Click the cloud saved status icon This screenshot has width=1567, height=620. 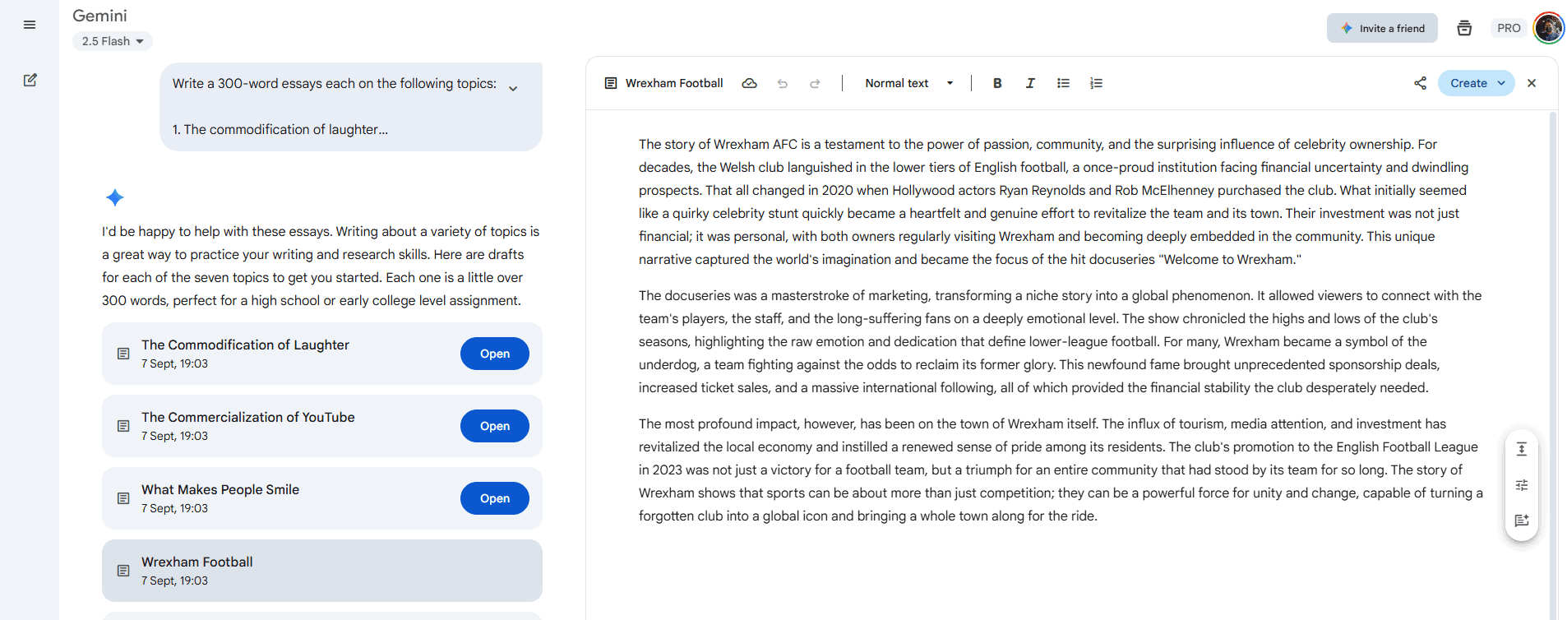coord(749,83)
